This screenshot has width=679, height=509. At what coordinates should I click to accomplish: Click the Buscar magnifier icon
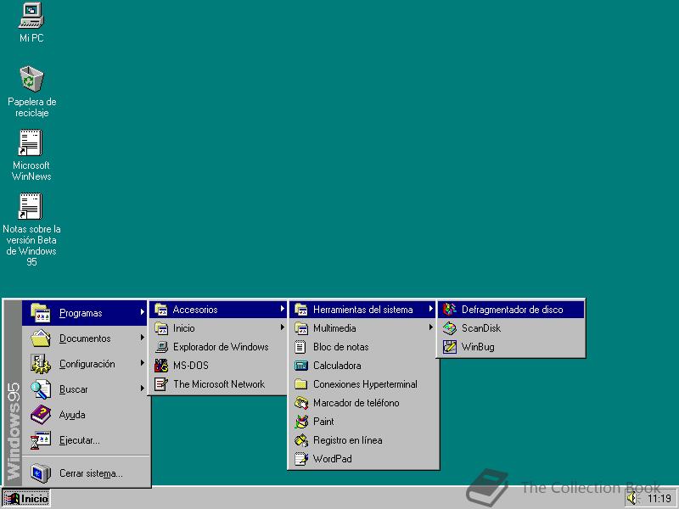click(41, 389)
